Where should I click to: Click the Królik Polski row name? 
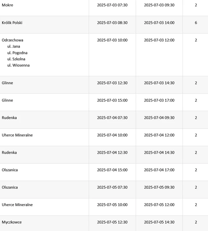(x=12, y=23)
